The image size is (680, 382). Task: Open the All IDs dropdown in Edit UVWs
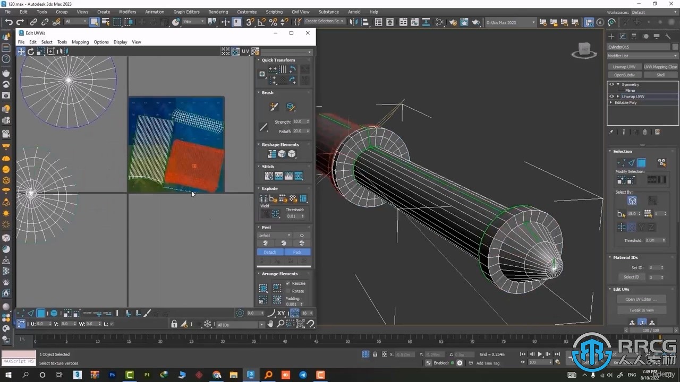click(x=240, y=324)
